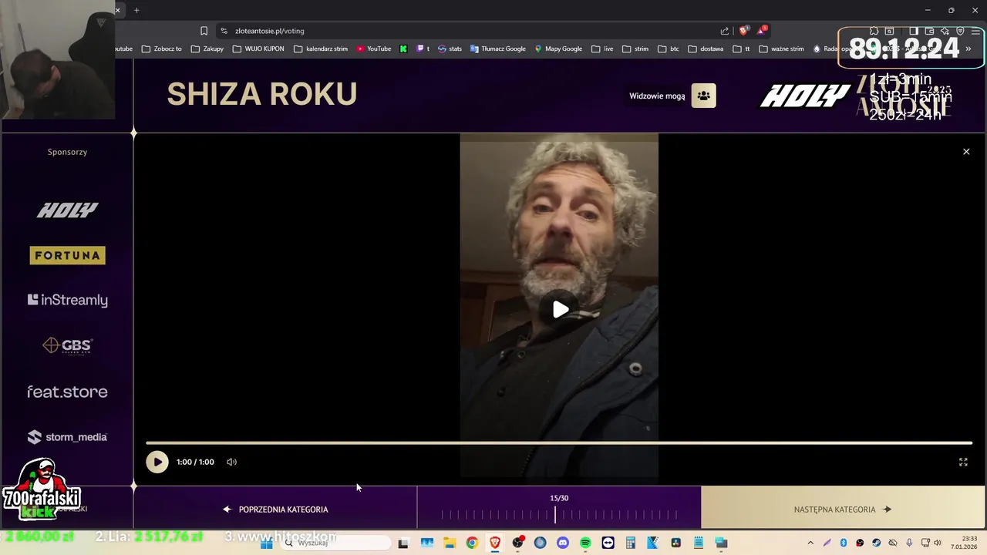Viewport: 987px width, 555px height.
Task: Open File Explorer from the taskbar
Action: (450, 543)
